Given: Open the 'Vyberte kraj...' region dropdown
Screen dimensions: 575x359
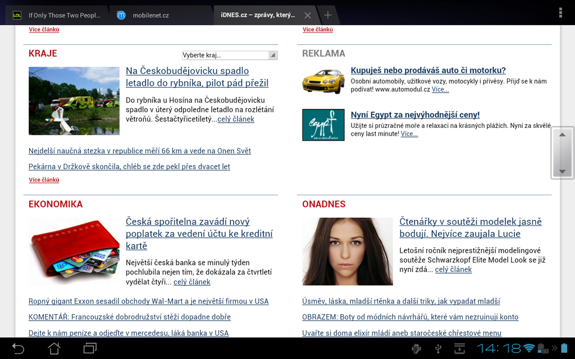Looking at the screenshot, I should [223, 55].
